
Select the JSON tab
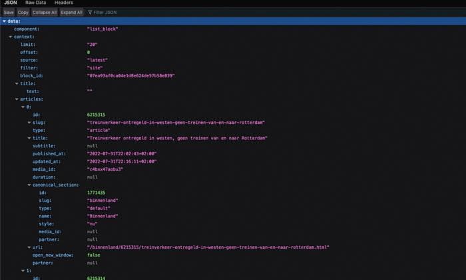click(x=12, y=3)
